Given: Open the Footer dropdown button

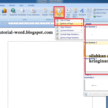Looking at the screenshot, I should [51, 13].
